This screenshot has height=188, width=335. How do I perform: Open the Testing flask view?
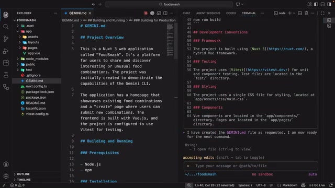click(6, 75)
